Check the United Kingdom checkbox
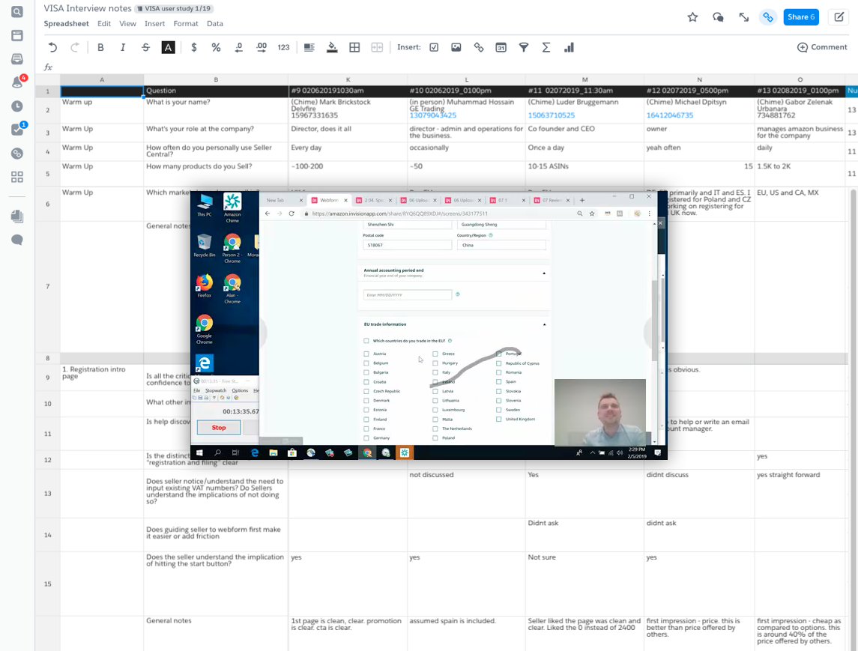The height and width of the screenshot is (651, 858). pos(498,419)
